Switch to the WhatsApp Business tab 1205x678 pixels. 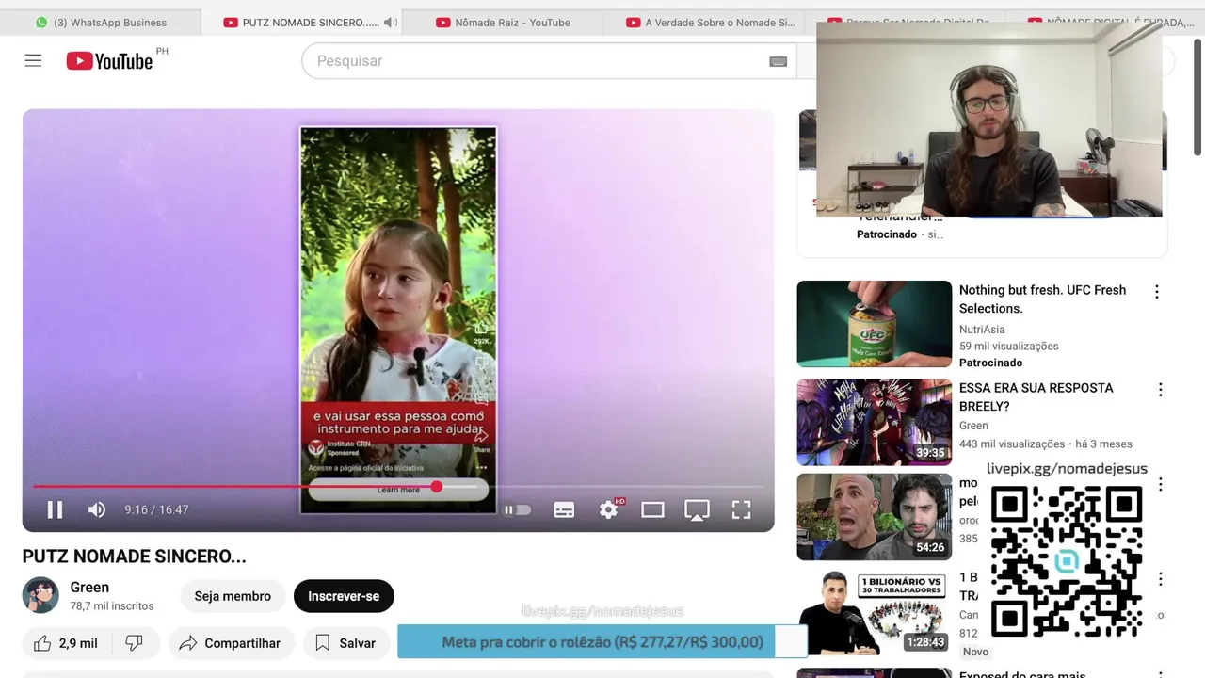pyautogui.click(x=101, y=23)
